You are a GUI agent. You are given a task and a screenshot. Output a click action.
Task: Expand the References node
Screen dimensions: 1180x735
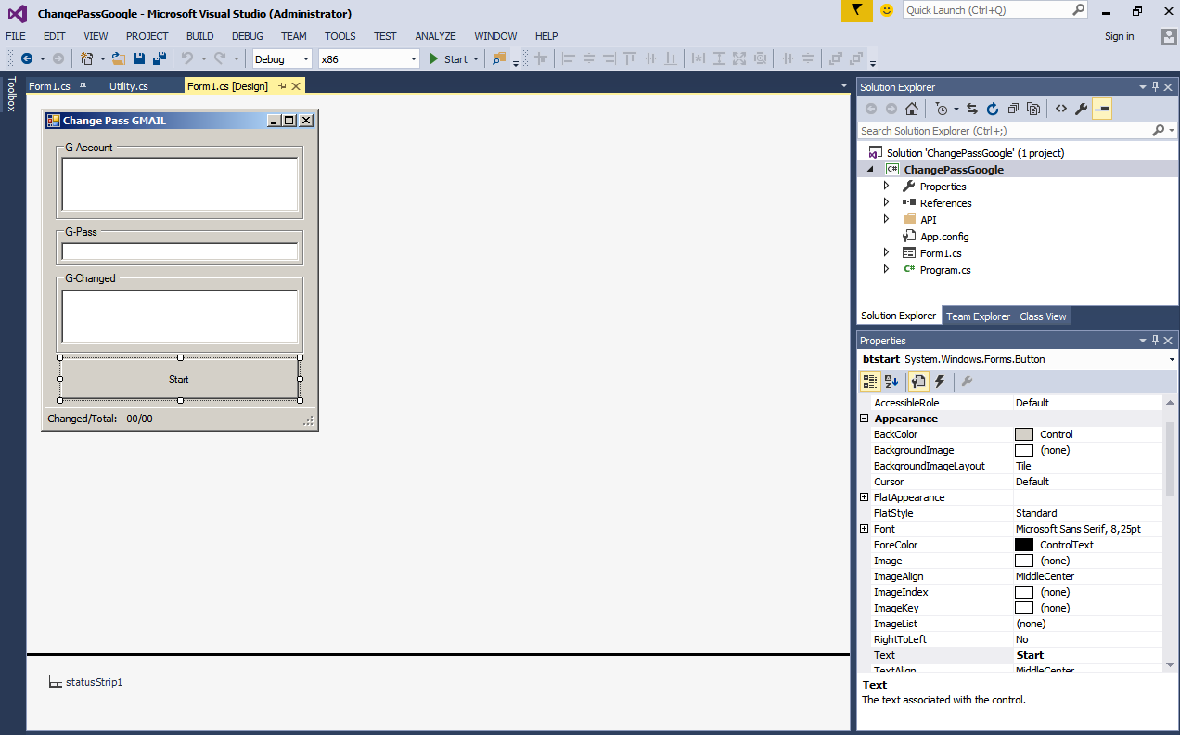click(x=886, y=203)
